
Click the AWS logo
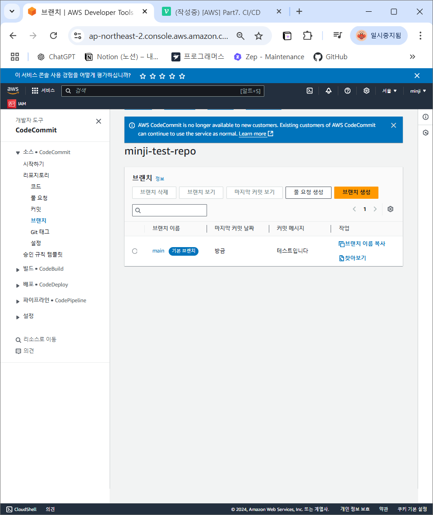click(x=13, y=90)
